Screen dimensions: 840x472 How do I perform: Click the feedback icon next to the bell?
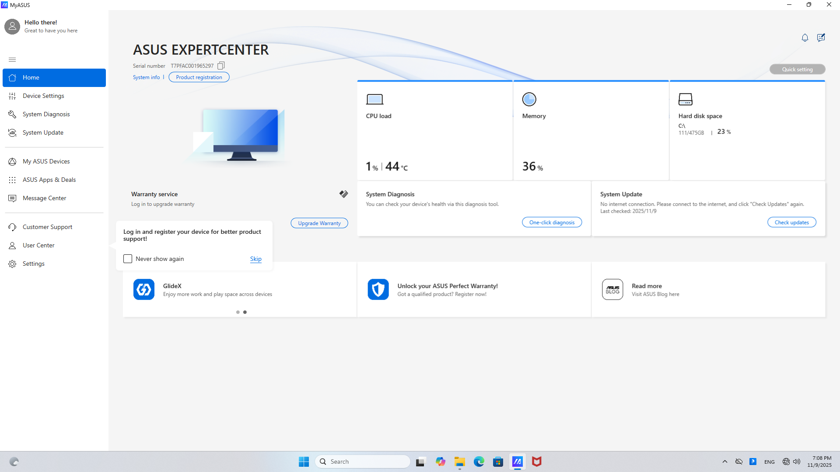(x=821, y=38)
